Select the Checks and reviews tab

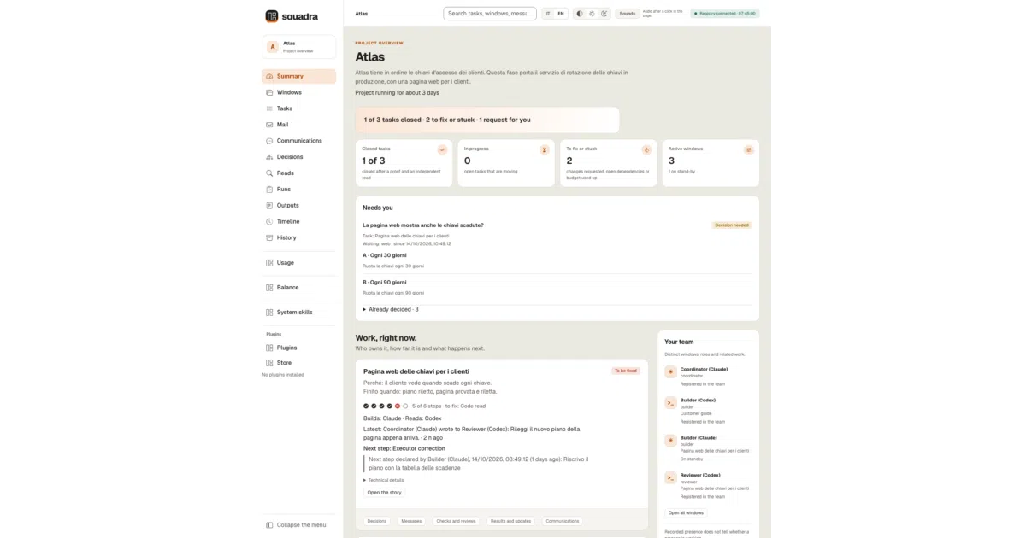click(456, 521)
